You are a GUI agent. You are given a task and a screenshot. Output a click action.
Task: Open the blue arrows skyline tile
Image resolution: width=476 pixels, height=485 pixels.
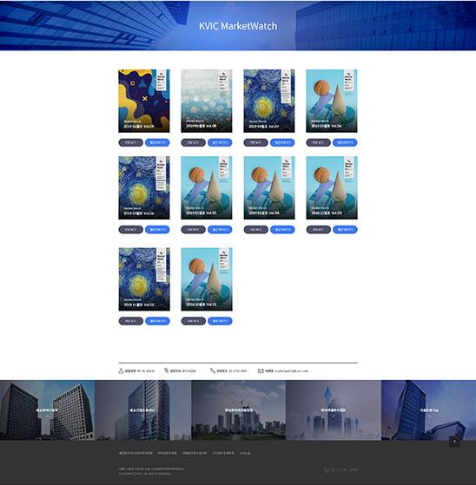334,410
